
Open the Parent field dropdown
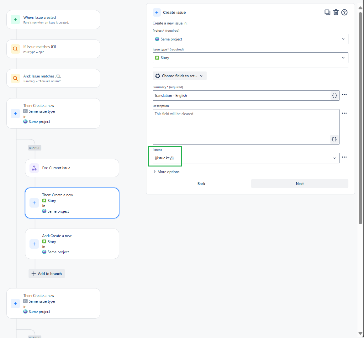[334, 158]
